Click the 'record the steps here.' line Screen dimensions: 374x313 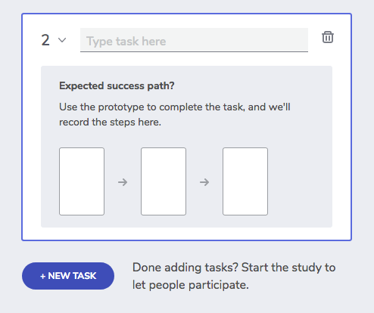tap(110, 122)
